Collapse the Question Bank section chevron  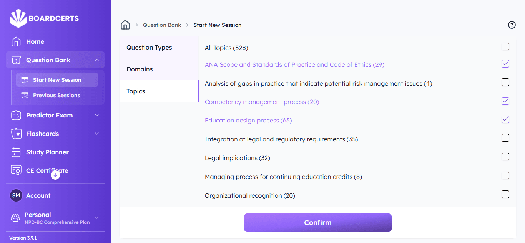pos(97,60)
